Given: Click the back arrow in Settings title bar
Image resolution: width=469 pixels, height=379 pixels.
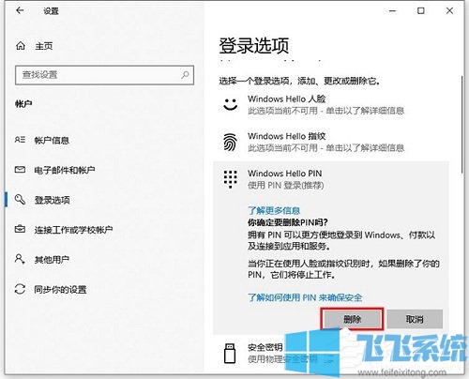Looking at the screenshot, I should (x=20, y=10).
